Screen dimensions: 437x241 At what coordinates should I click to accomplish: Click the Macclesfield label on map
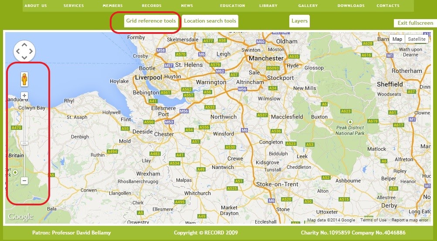click(x=287, y=117)
